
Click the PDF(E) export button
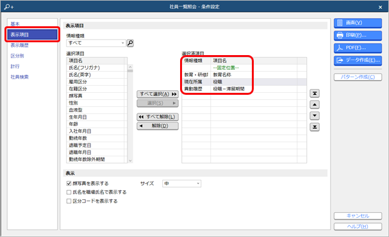pos(358,48)
